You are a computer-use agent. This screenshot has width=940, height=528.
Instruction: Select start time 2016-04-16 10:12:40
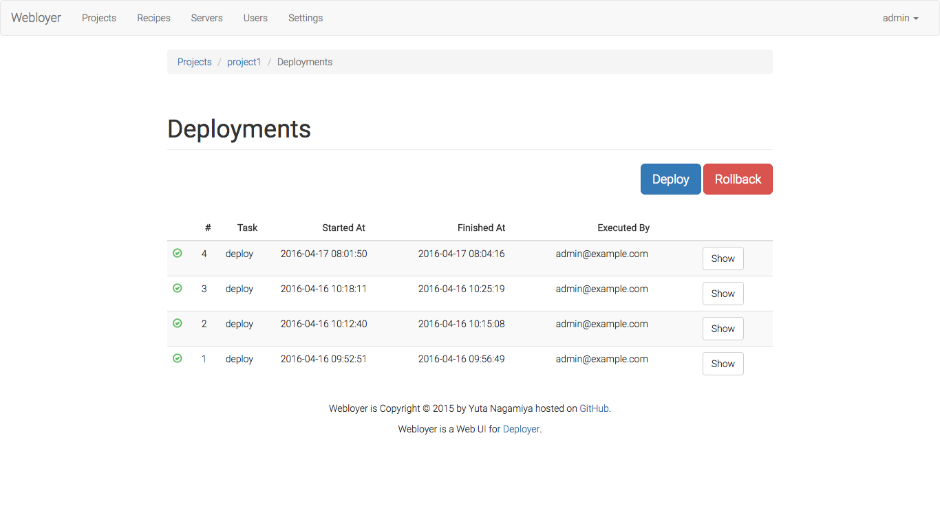coord(324,324)
